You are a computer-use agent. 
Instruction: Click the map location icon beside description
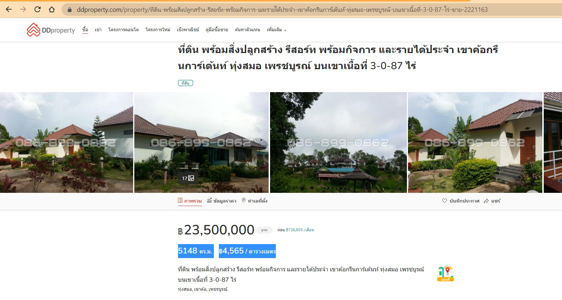[x=445, y=273]
